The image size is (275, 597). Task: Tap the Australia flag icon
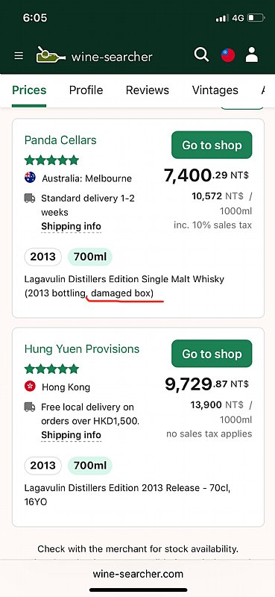click(30, 178)
